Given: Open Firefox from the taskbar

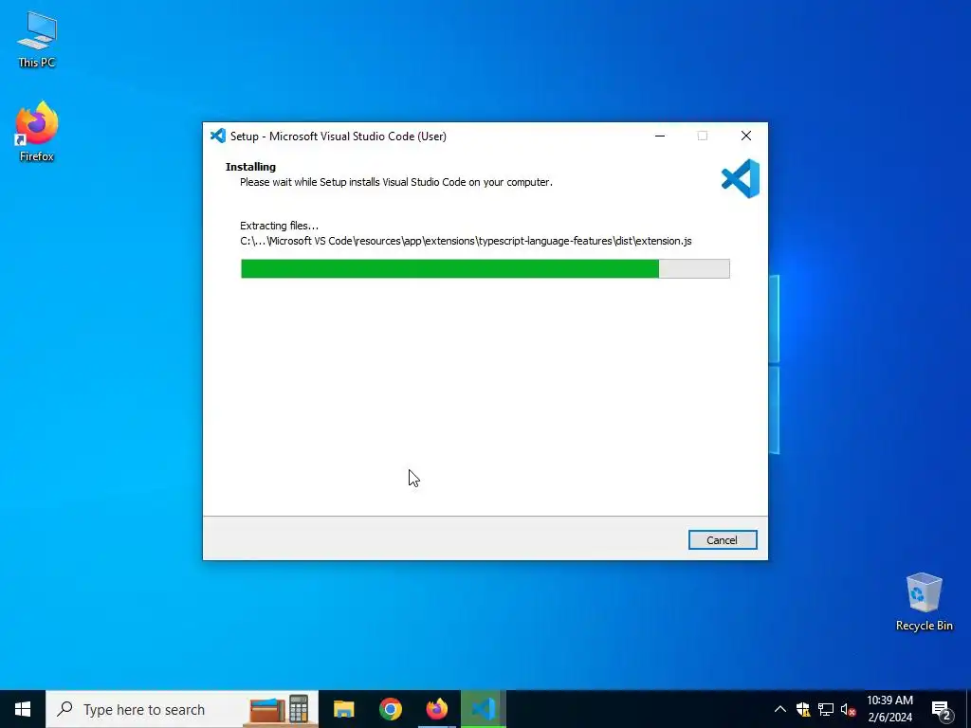Looking at the screenshot, I should (436, 709).
